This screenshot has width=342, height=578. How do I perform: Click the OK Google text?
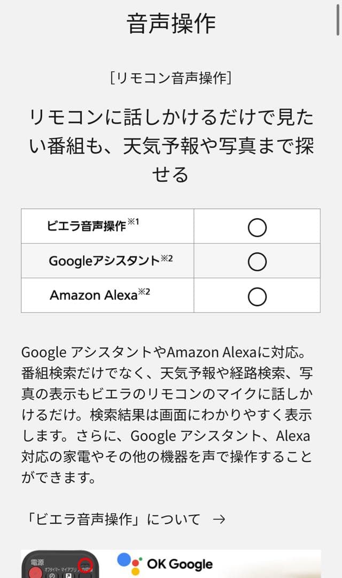[x=180, y=564]
